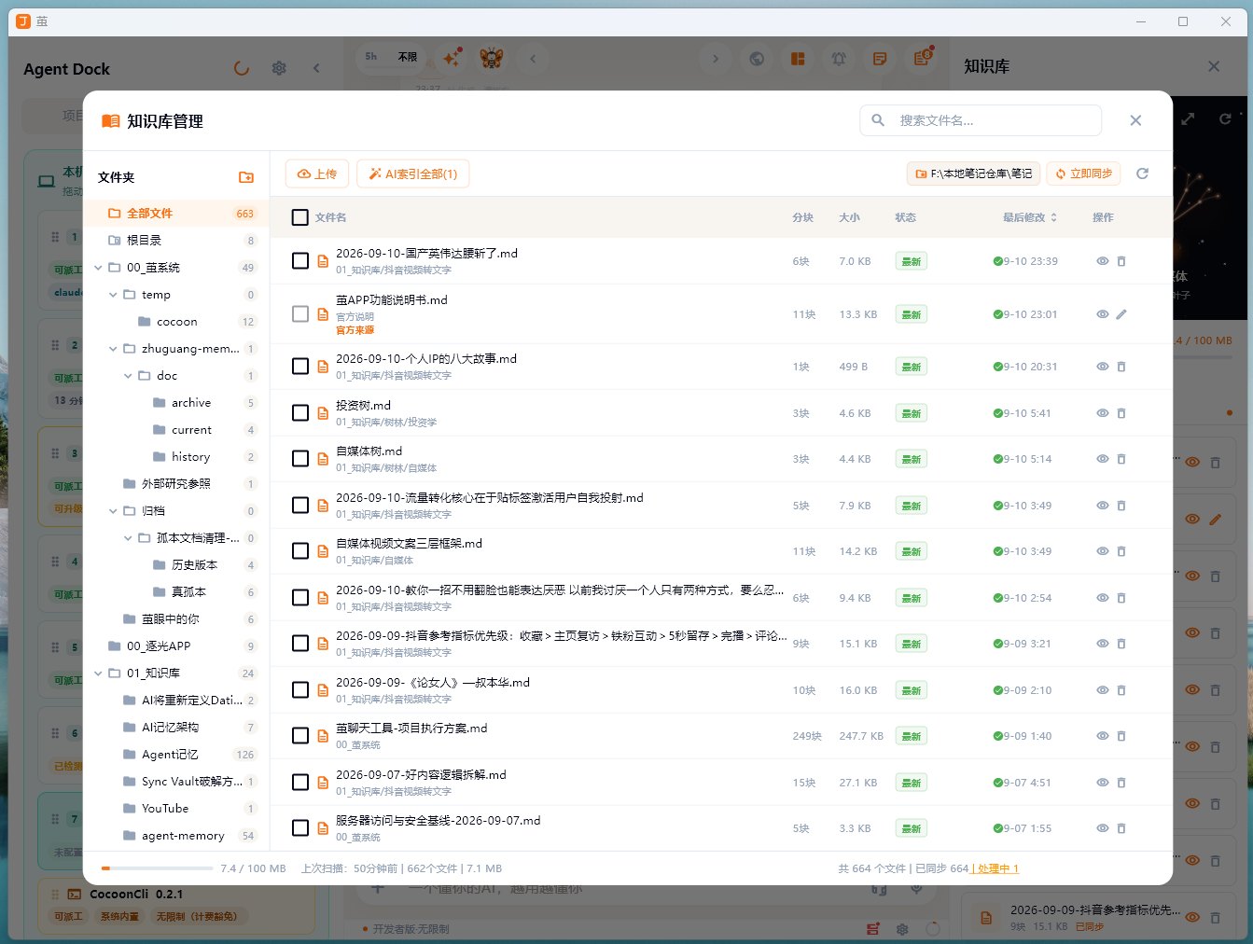Collapse the 孤本文档清理-... folder chevron
Screen dimensions: 1253x944
click(128, 538)
